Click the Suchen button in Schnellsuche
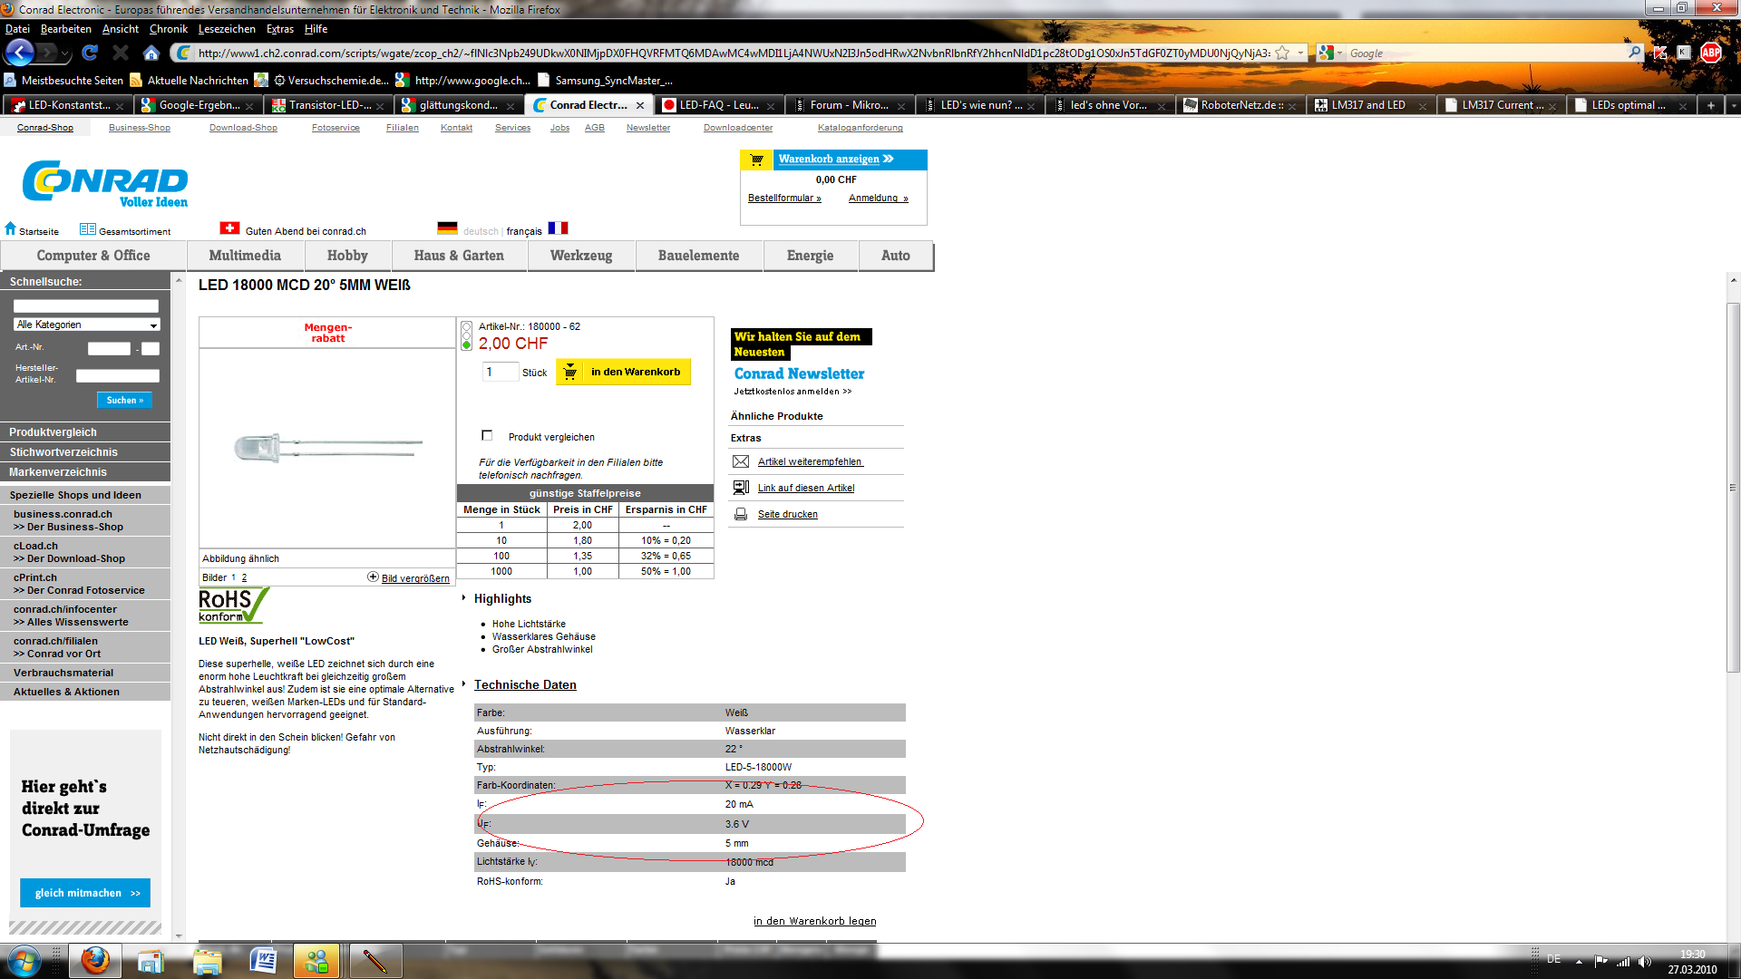The width and height of the screenshot is (1741, 979). [125, 400]
